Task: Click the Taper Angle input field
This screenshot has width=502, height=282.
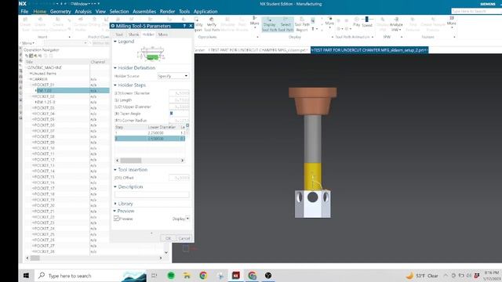Action: 179,114
